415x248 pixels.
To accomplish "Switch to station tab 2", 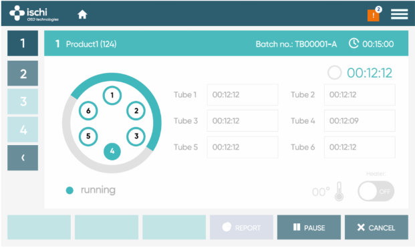I will tap(23, 74).
